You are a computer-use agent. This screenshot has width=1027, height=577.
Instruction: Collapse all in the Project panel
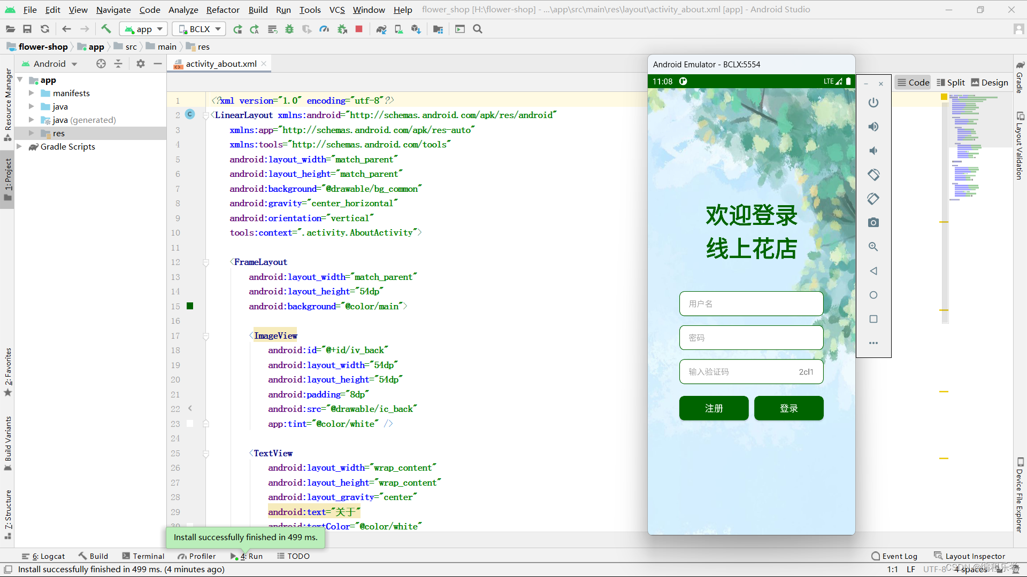click(118, 64)
